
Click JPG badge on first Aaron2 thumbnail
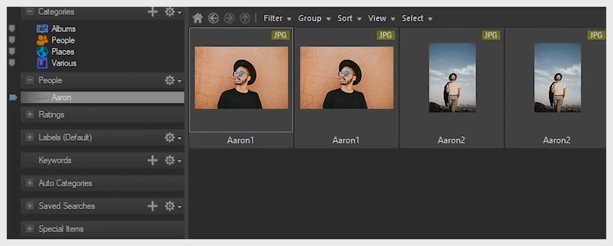[490, 35]
